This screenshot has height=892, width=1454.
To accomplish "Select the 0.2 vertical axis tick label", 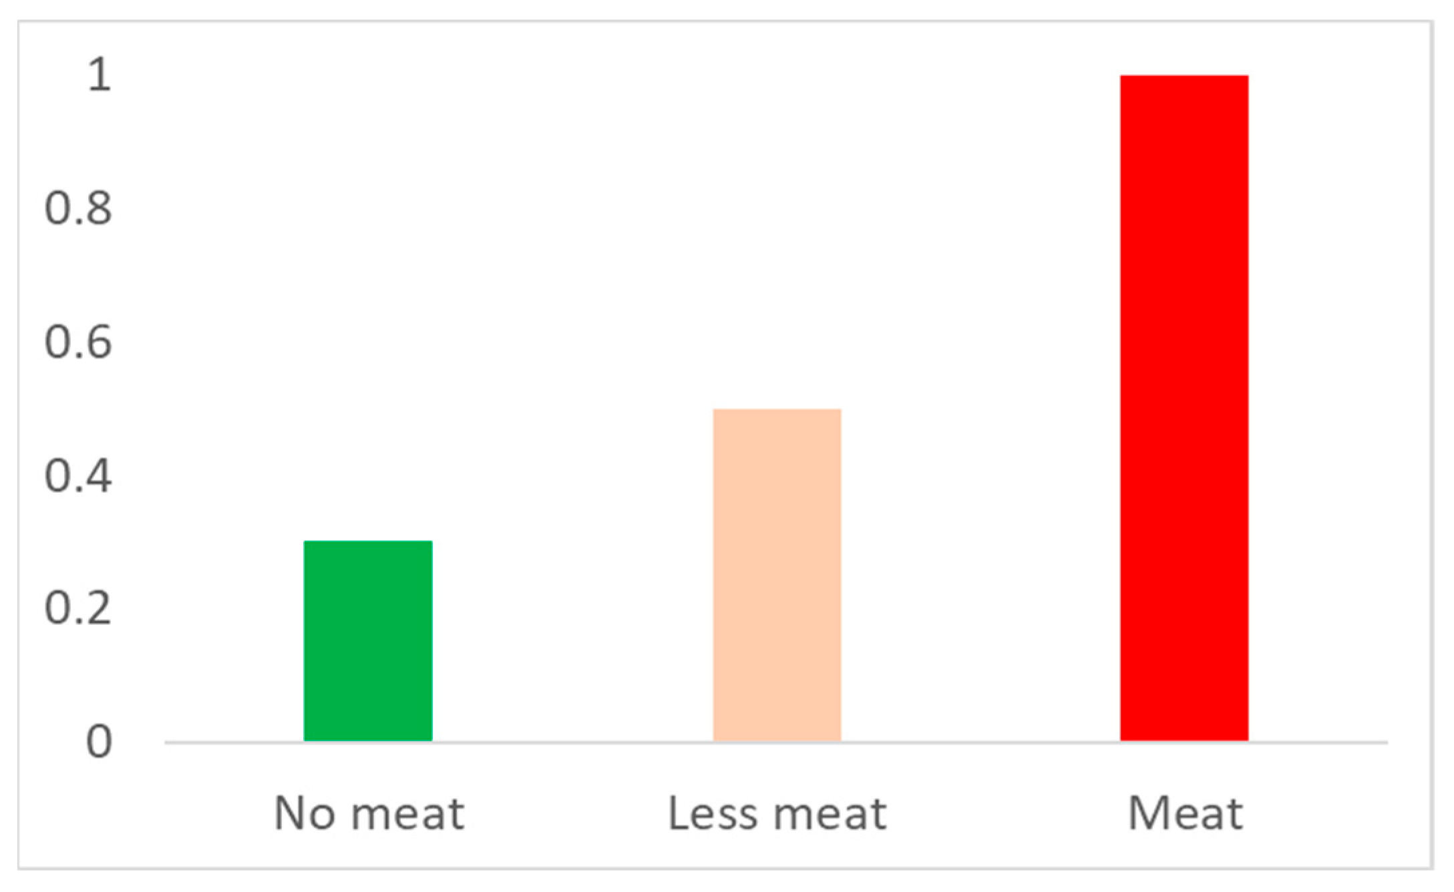I will (x=78, y=608).
